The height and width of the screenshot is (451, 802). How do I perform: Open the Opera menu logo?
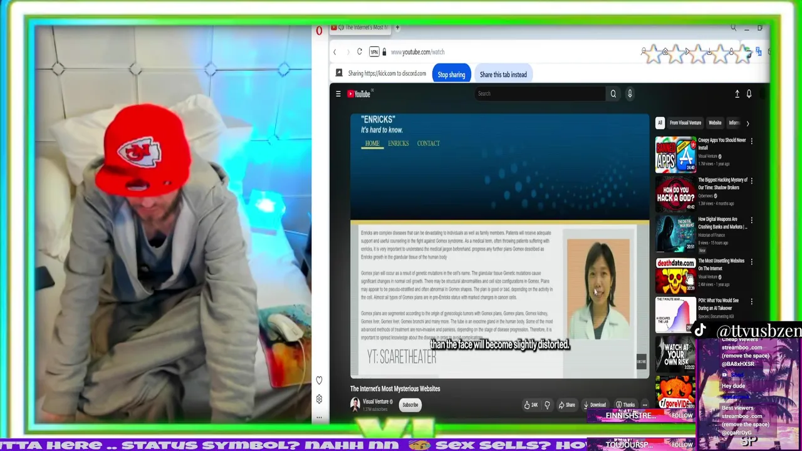click(x=319, y=30)
